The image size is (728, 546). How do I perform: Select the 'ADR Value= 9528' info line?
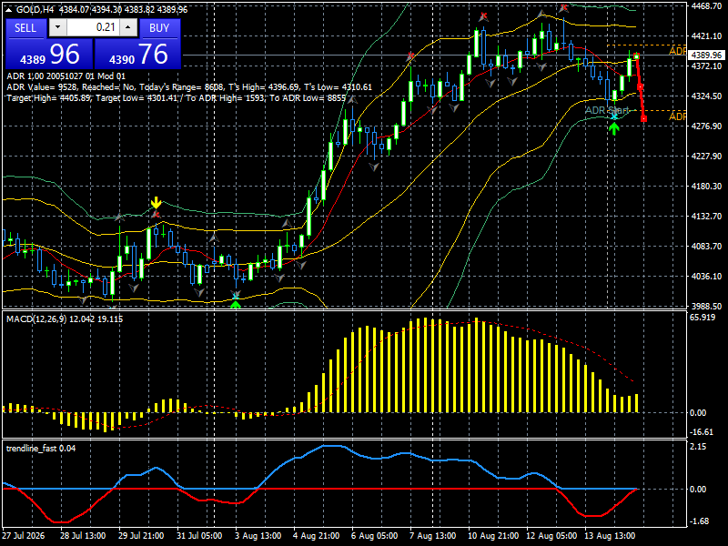[189, 87]
